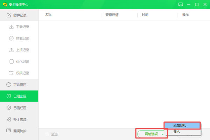Image resolution: width=210 pixels, height=140 pixels.
Task: Click the 时间 column header
Action: [145, 15]
